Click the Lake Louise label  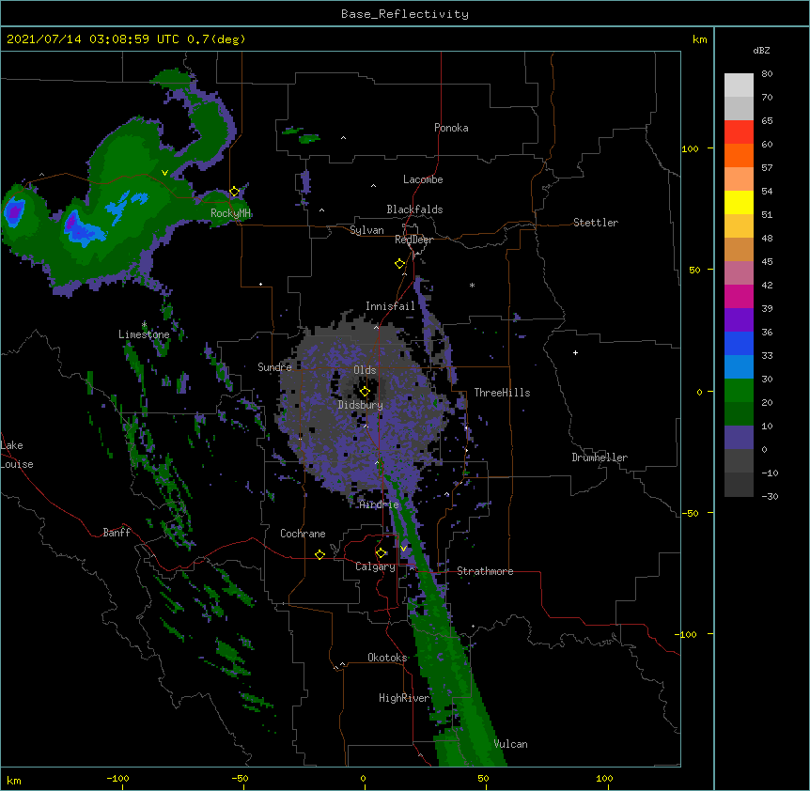point(17,455)
